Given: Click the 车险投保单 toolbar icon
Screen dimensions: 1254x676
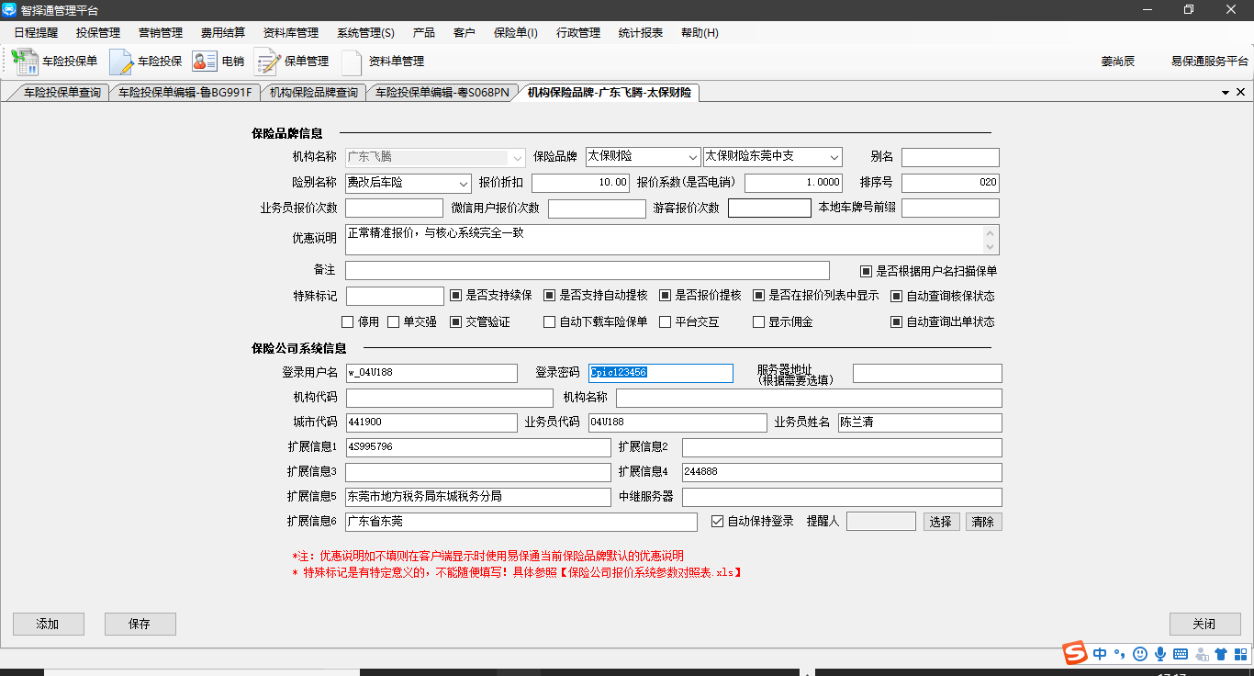Looking at the screenshot, I should pos(25,62).
